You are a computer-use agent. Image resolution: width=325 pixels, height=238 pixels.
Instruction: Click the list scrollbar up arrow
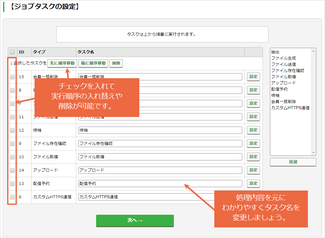pos(313,51)
